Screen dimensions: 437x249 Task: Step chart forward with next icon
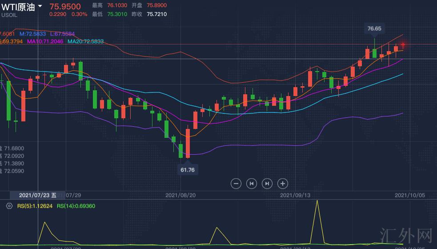267,183
